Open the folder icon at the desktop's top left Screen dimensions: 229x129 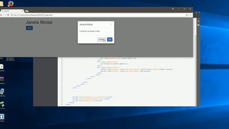[x=1, y=4]
